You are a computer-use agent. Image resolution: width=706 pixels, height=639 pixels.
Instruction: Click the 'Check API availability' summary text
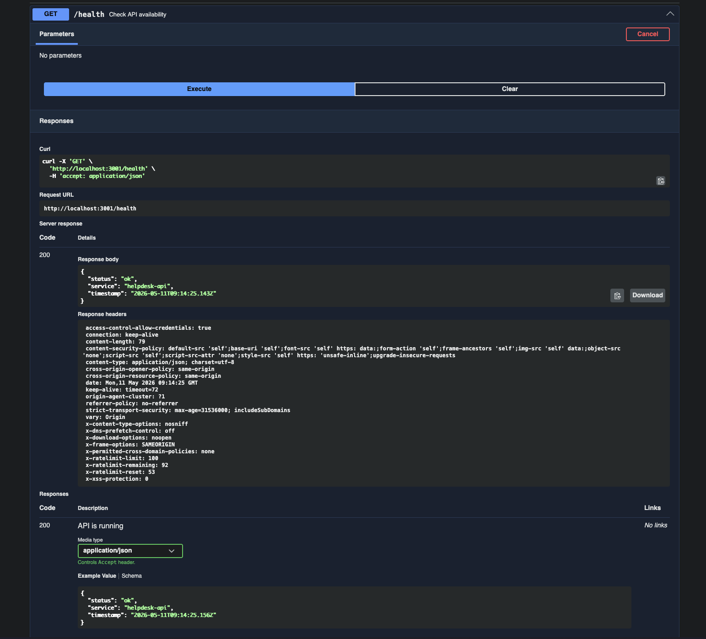coord(138,15)
